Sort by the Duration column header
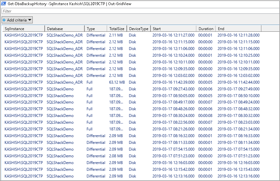Image resolution: width=280 pixels, height=181 pixels. [206, 29]
